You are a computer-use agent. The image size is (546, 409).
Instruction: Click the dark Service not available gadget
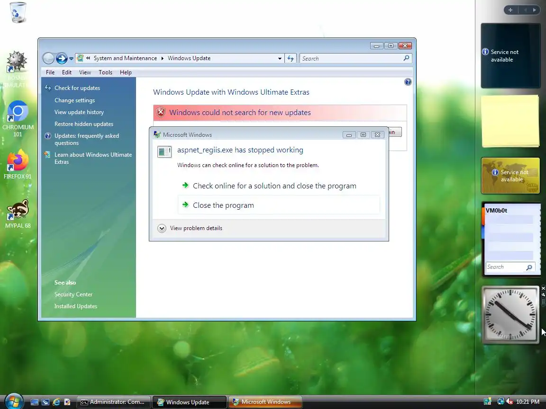(510, 56)
